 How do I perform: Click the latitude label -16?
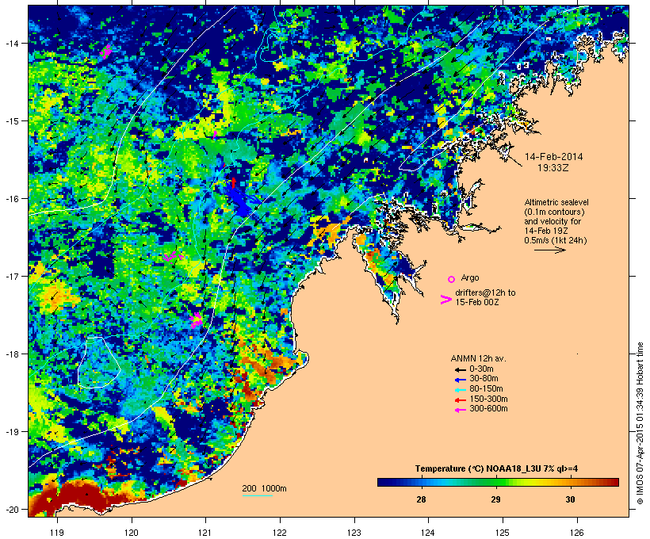click(x=11, y=199)
